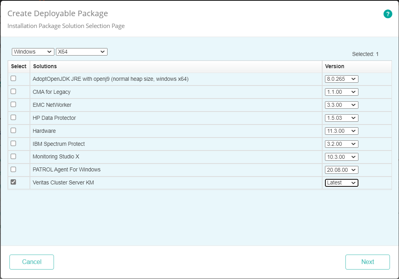Proceed by clicking Next
Image resolution: width=399 pixels, height=279 pixels.
coord(367,262)
